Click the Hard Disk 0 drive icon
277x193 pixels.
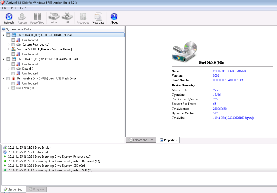(14, 35)
